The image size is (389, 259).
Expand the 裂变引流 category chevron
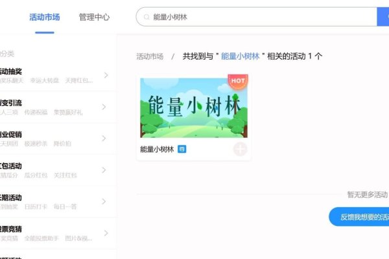[104, 107]
